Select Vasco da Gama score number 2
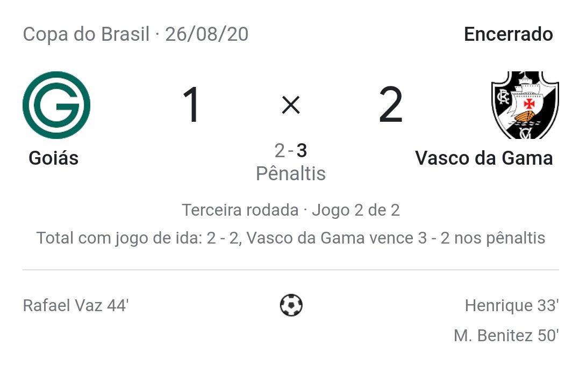Image resolution: width=579 pixels, height=375 pixels. pyautogui.click(x=391, y=106)
